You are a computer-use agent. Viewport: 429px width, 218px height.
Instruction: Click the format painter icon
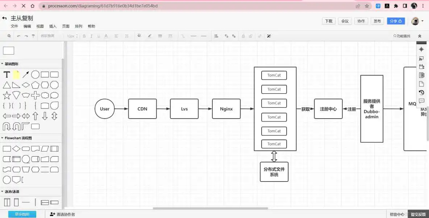tap(33, 36)
